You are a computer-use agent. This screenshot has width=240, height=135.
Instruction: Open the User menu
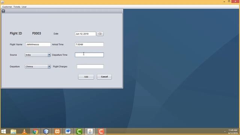[x=24, y=7]
